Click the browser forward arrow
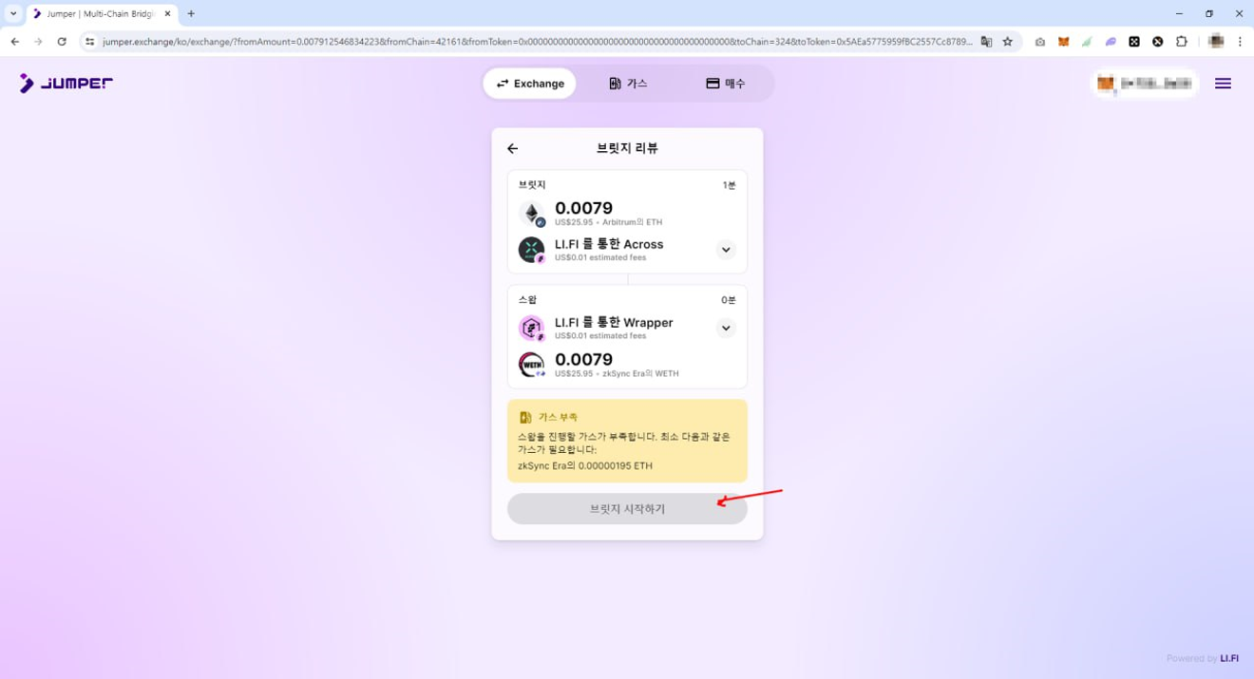 pyautogui.click(x=38, y=42)
